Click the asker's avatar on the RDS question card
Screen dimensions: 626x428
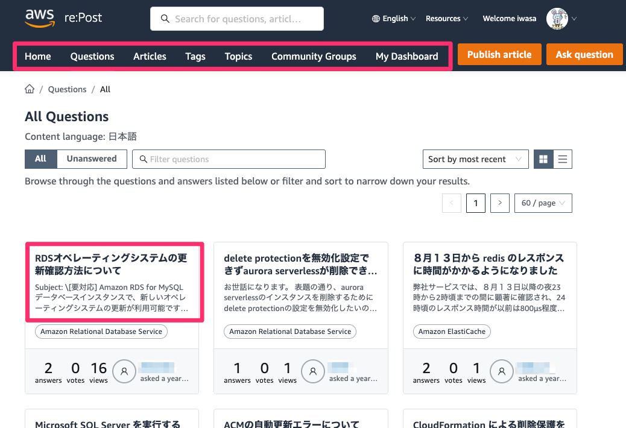coord(124,371)
